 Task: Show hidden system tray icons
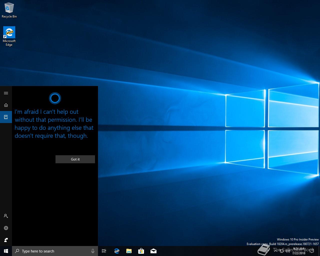275,251
